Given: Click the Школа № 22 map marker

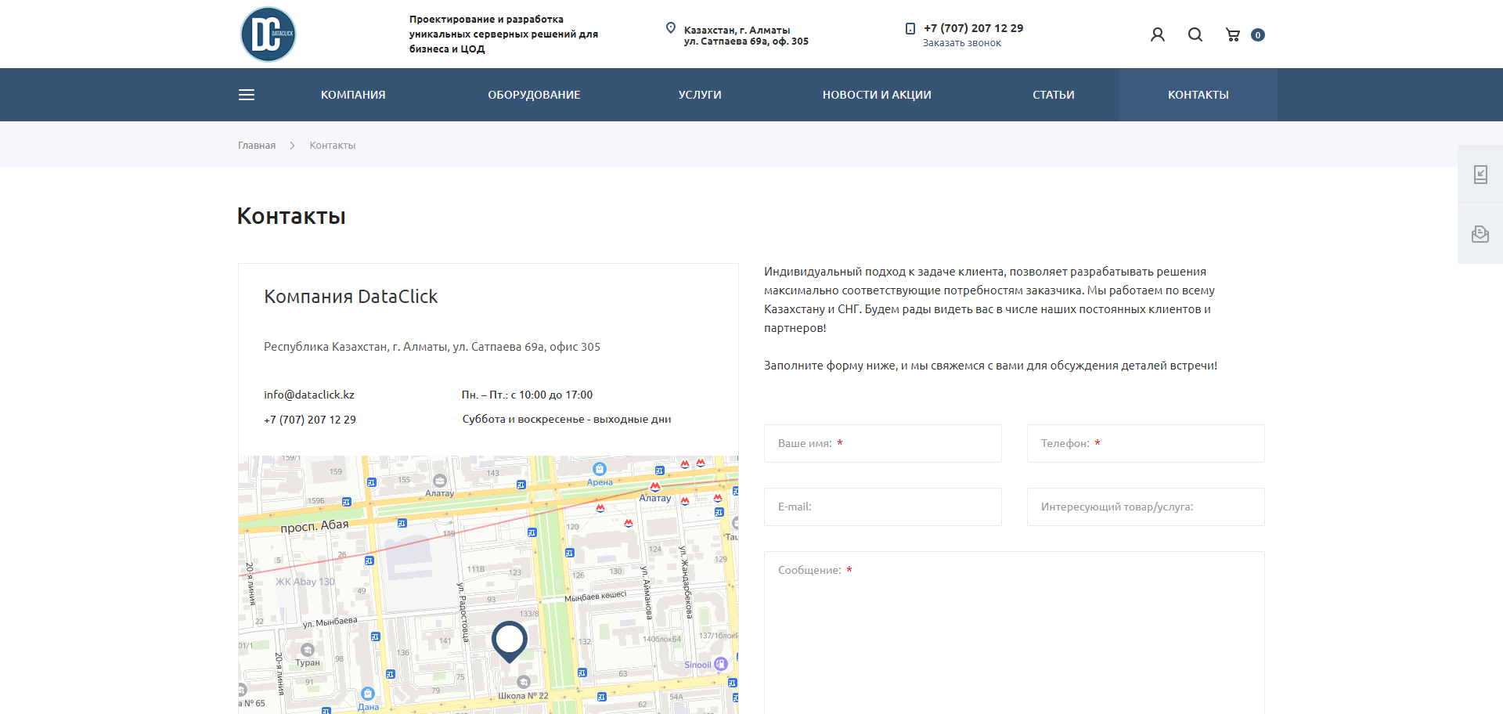Looking at the screenshot, I should 524,682.
